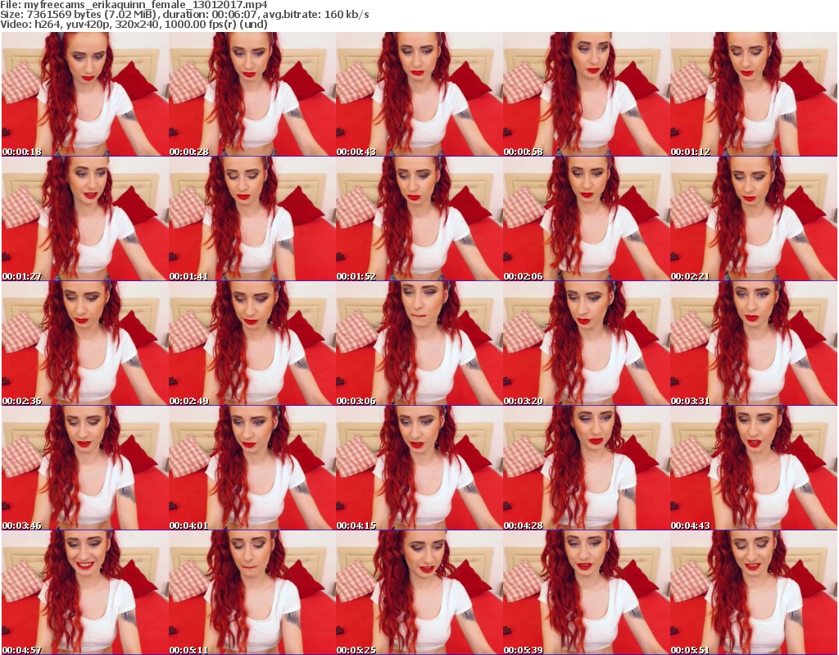
Task: Click the frame timestamped 00:05:39
Action: tap(587, 593)
